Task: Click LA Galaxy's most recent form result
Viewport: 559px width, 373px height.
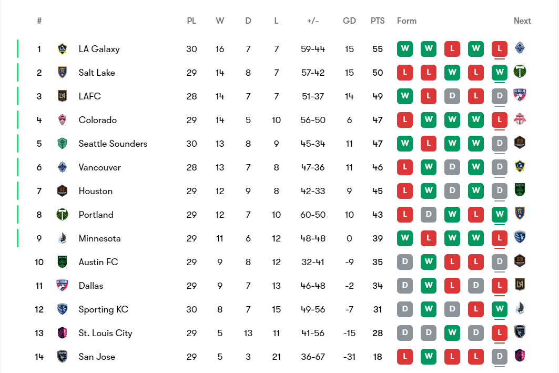Action: click(x=500, y=49)
